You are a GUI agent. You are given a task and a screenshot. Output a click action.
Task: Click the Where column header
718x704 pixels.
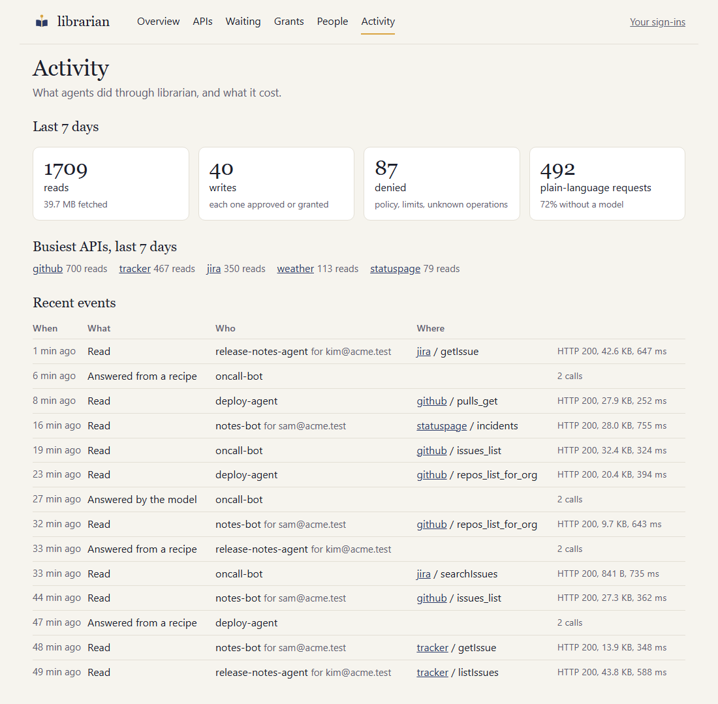click(x=430, y=328)
